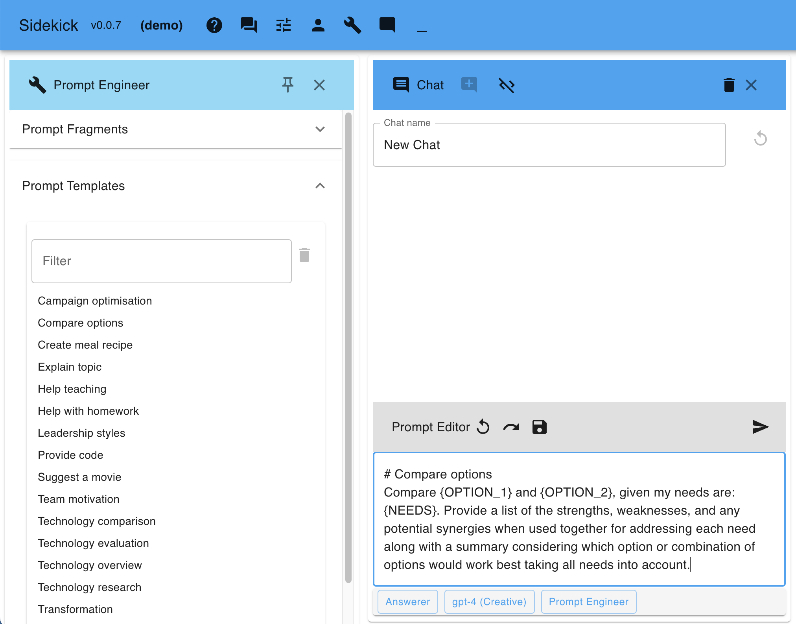Image resolution: width=796 pixels, height=624 pixels.
Task: Toggle the wrench icon in top bar
Action: (x=352, y=26)
